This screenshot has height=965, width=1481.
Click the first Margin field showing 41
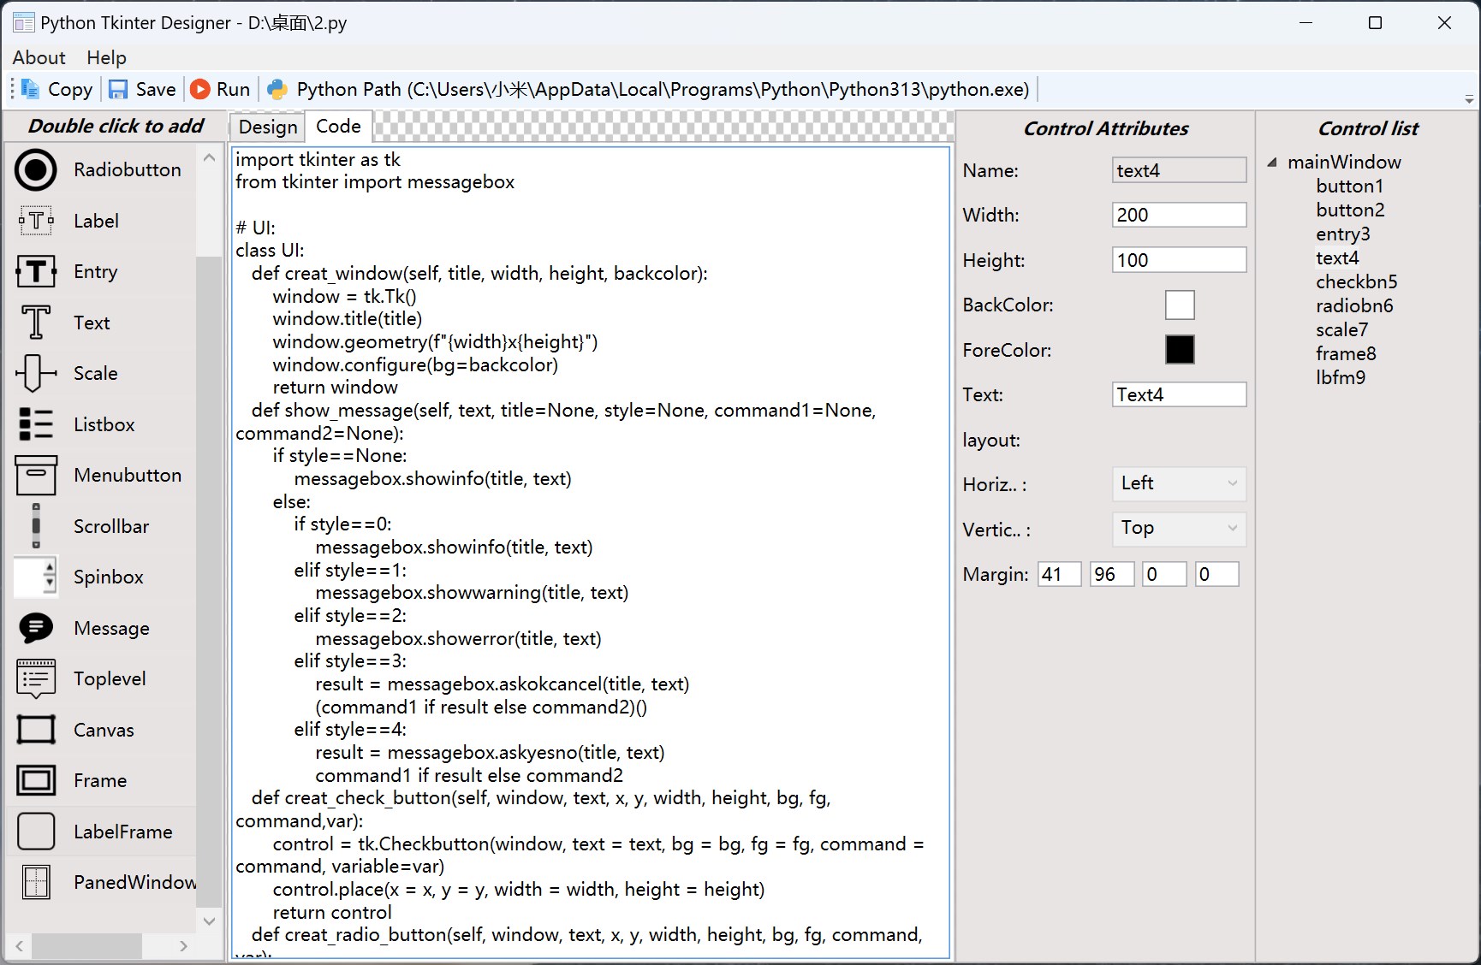(1060, 574)
